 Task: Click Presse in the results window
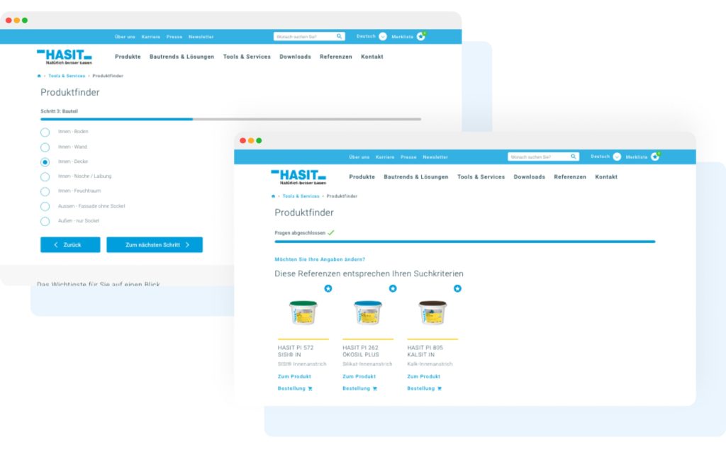(x=409, y=157)
